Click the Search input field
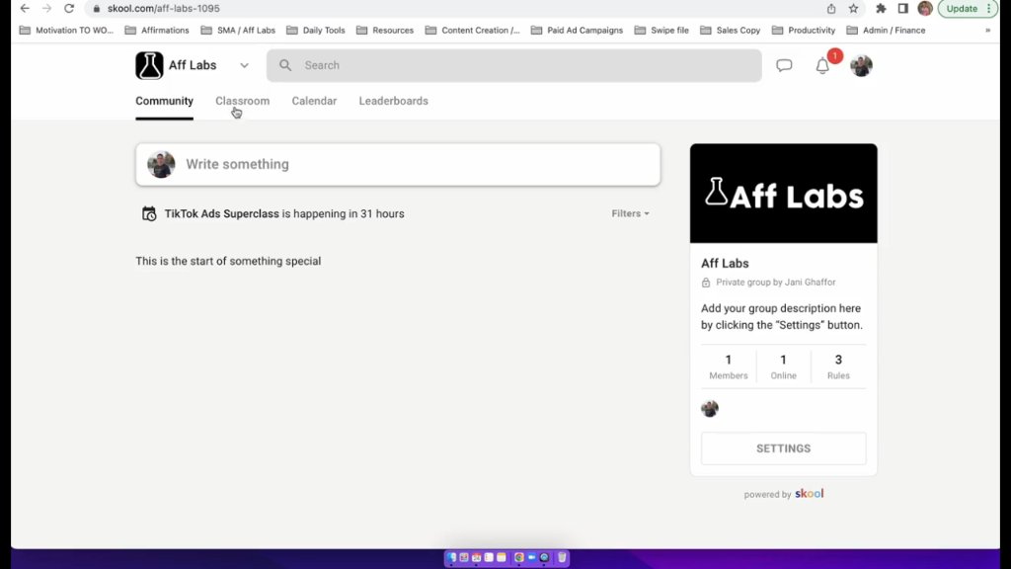The height and width of the screenshot is (569, 1011). 513,65
